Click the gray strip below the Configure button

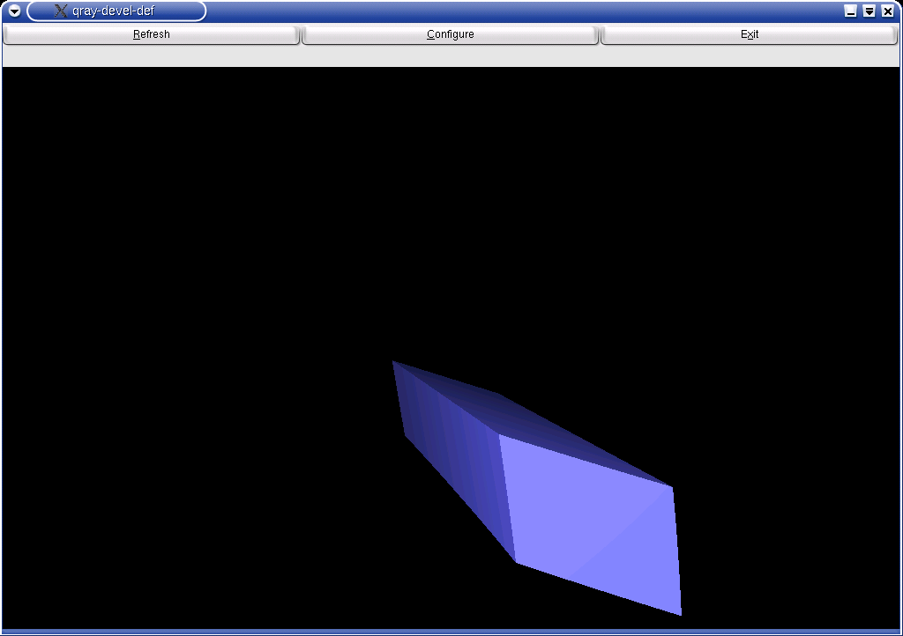click(451, 55)
